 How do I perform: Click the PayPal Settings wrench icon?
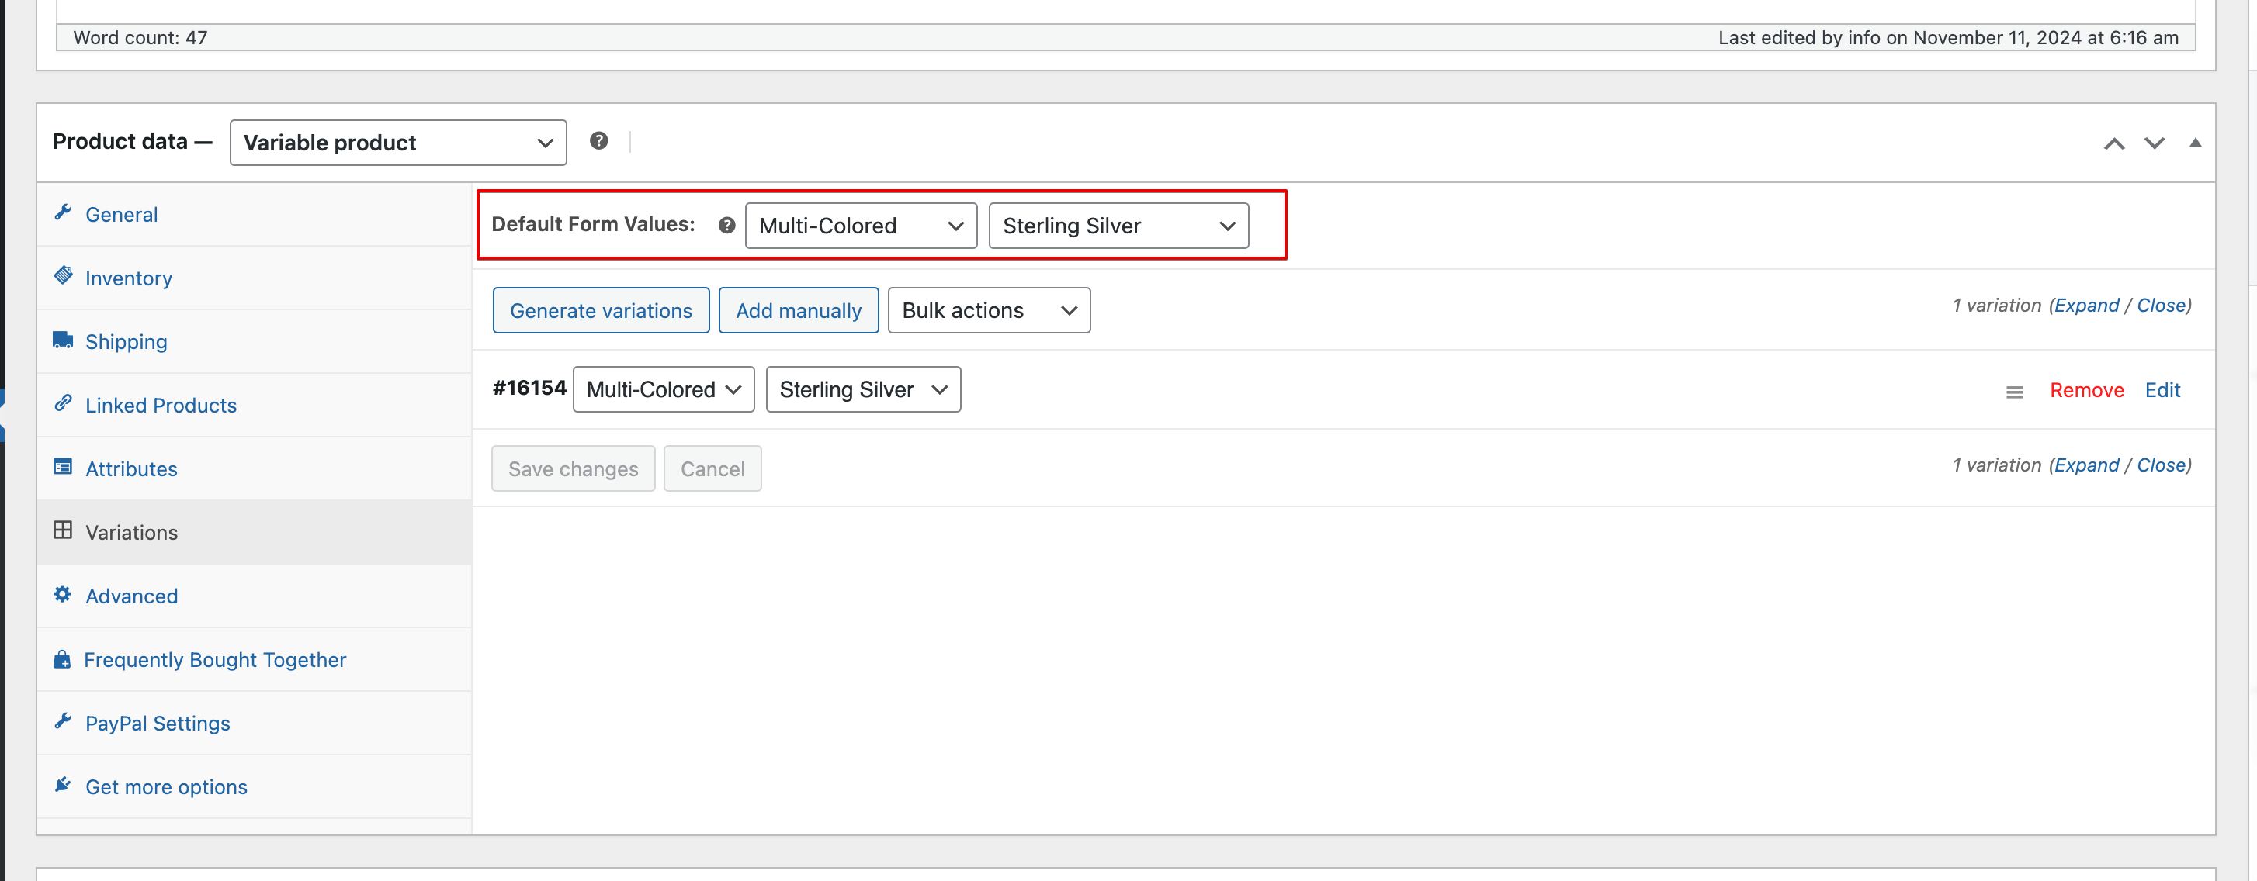[x=62, y=721]
